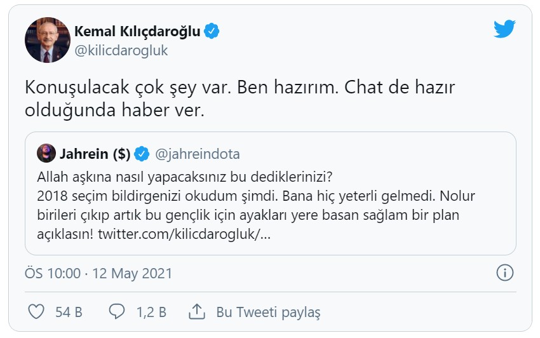
Task: Click Jahrein's blue verified badge
Action: [x=142, y=154]
